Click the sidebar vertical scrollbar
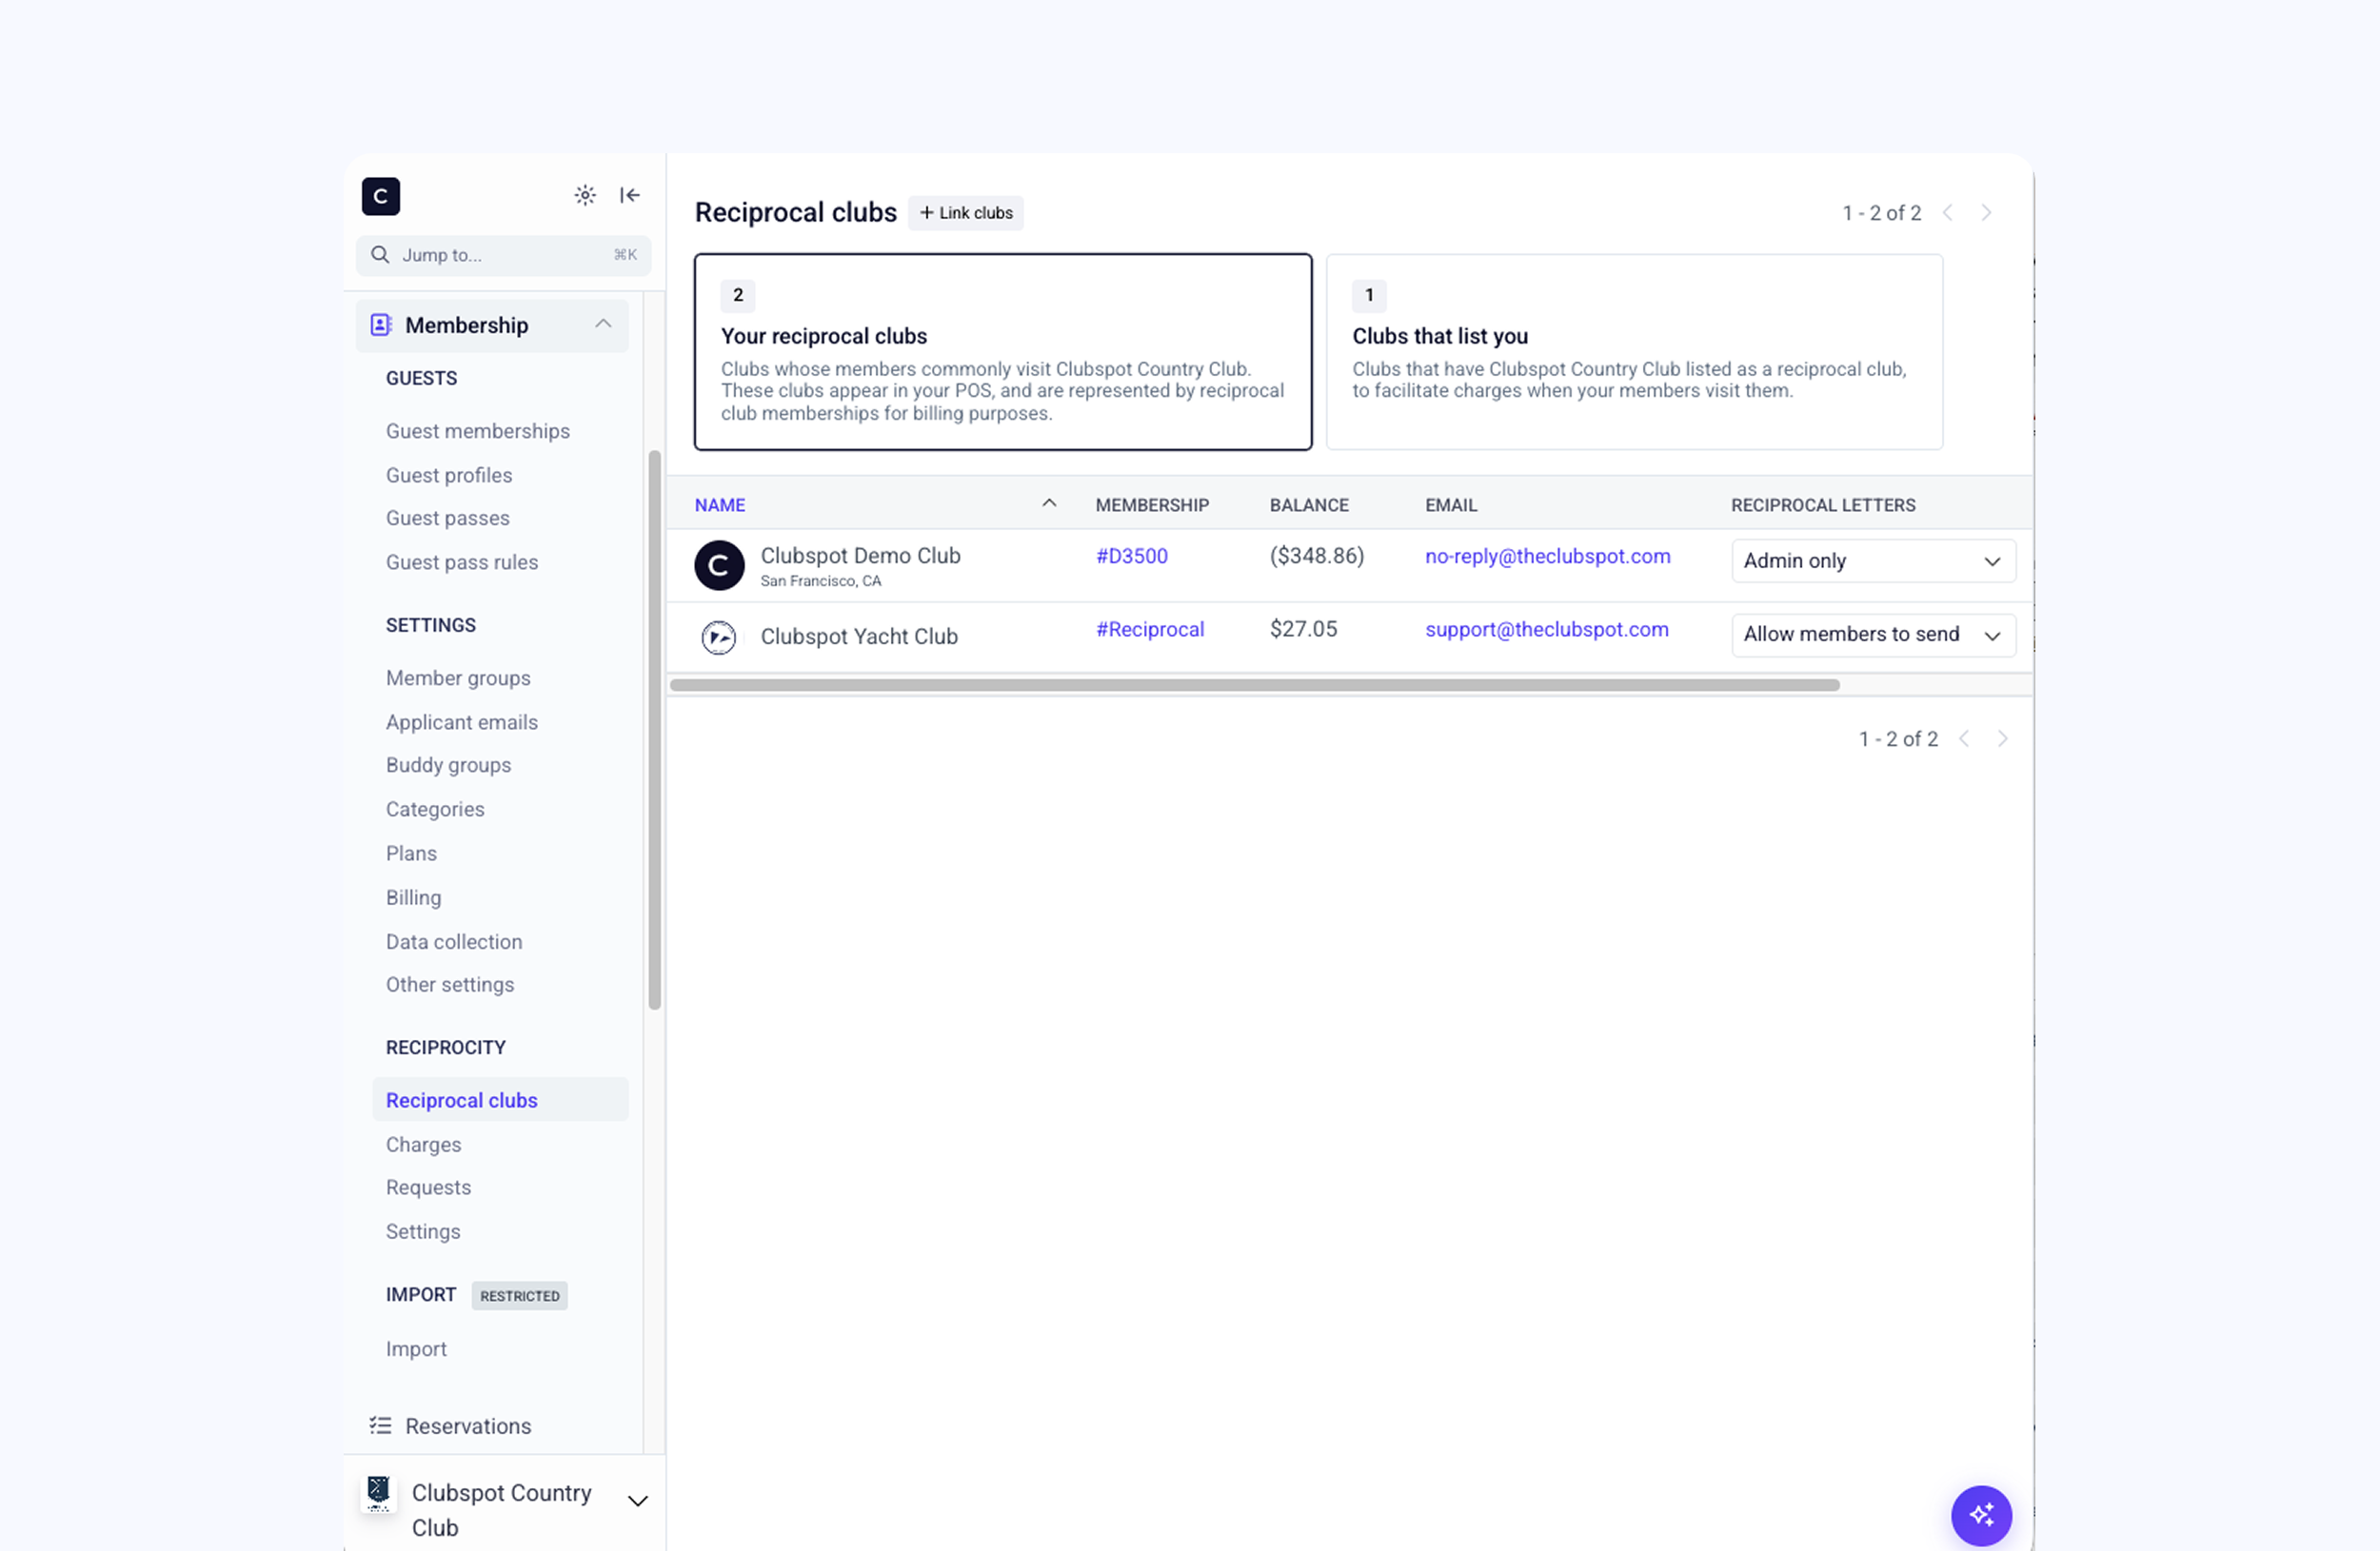This screenshot has height=1551, width=2380. point(655,730)
